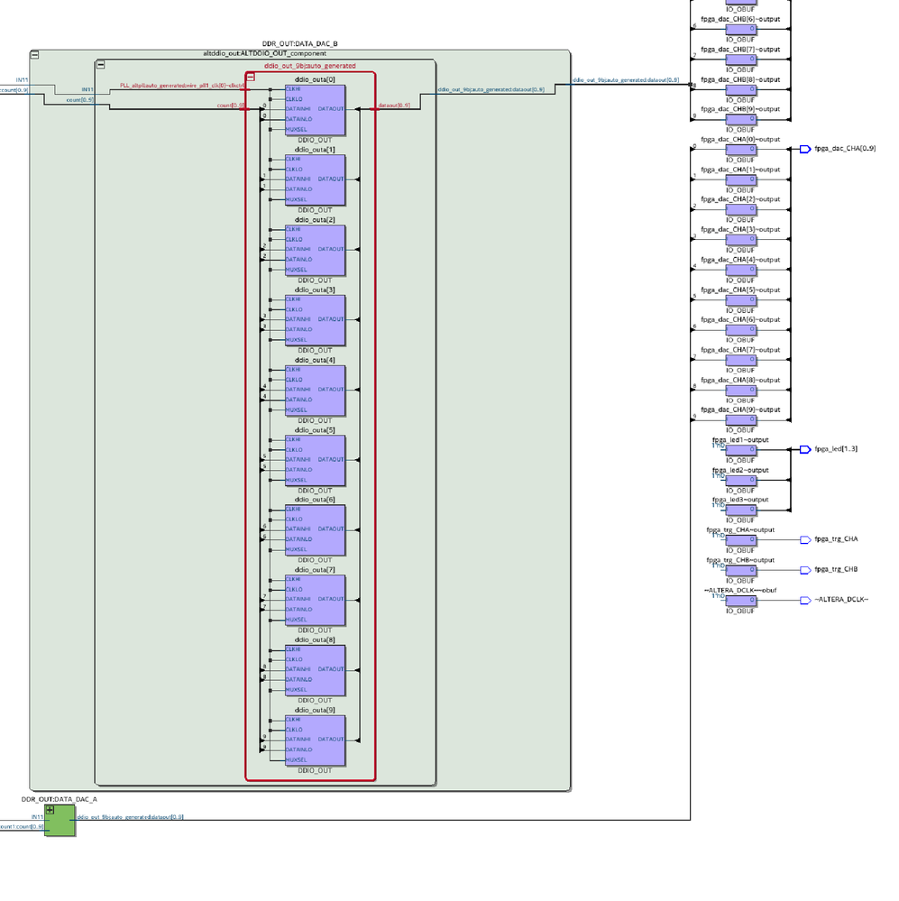
Task: Select the fpga_led3~output IO_OBUF block
Action: coord(741,510)
